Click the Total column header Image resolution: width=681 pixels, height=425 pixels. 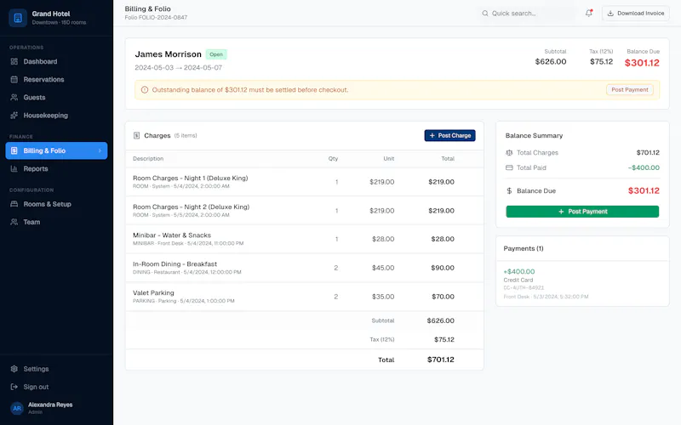pos(448,159)
